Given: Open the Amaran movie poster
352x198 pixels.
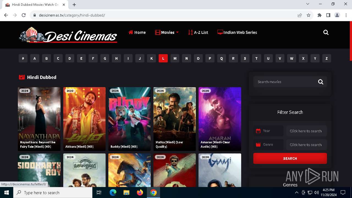Looking at the screenshot, I should tap(220, 119).
